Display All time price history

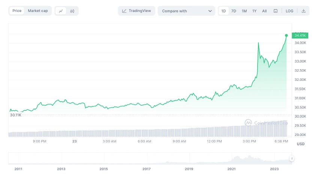[x=264, y=11]
